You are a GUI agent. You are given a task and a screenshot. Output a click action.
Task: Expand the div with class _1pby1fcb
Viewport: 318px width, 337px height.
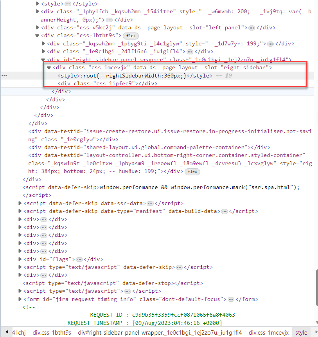coord(38,11)
